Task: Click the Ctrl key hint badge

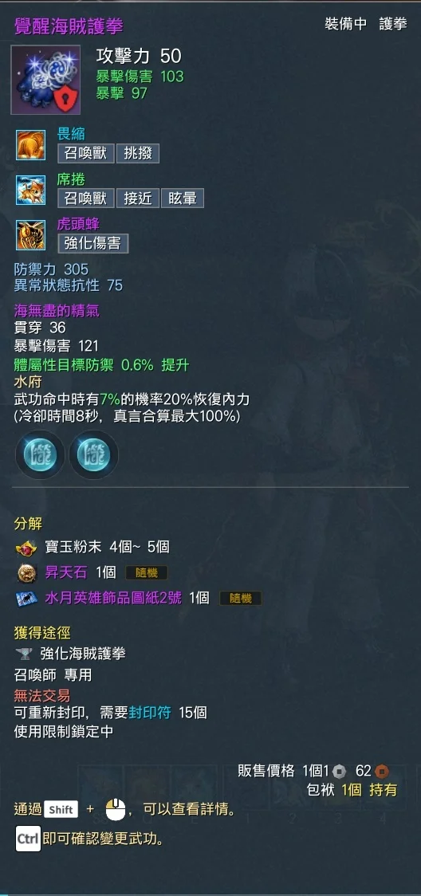Action: coord(28,839)
